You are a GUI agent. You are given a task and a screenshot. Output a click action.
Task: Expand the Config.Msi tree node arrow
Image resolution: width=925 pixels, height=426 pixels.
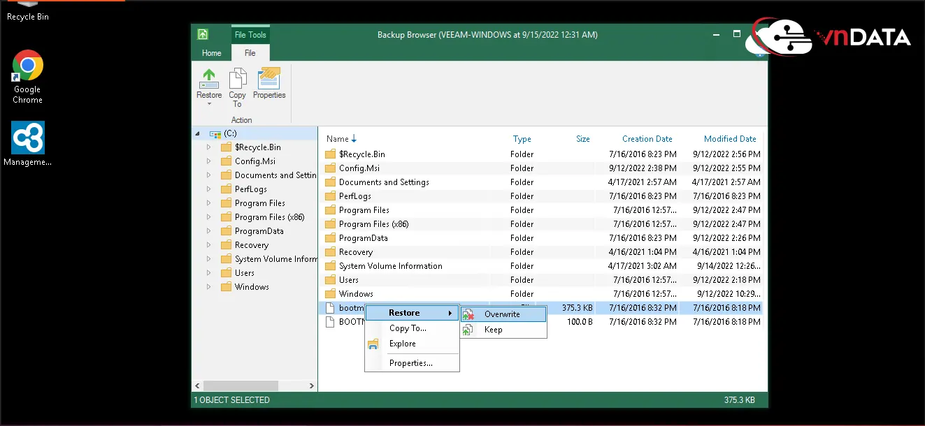[208, 161]
